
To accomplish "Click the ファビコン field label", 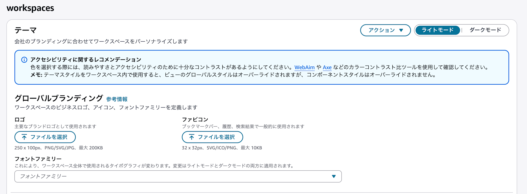I will pyautogui.click(x=195, y=120).
